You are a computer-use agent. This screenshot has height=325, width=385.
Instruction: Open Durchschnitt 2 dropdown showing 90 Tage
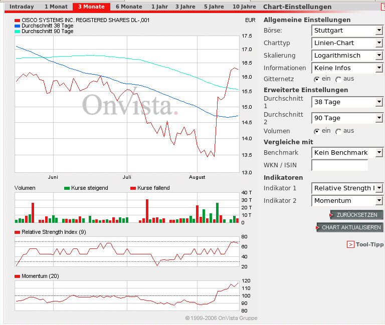coord(347,118)
